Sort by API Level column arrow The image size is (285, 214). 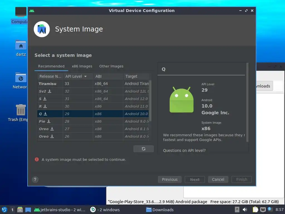(85, 76)
